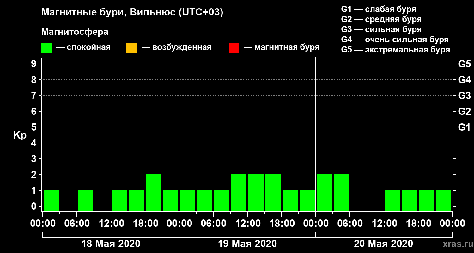Click 'G2 — средняя буря' legend line
The image size is (474, 253).
coord(381,19)
